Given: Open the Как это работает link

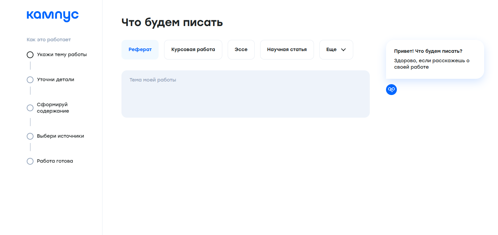Looking at the screenshot, I should [x=48, y=40].
